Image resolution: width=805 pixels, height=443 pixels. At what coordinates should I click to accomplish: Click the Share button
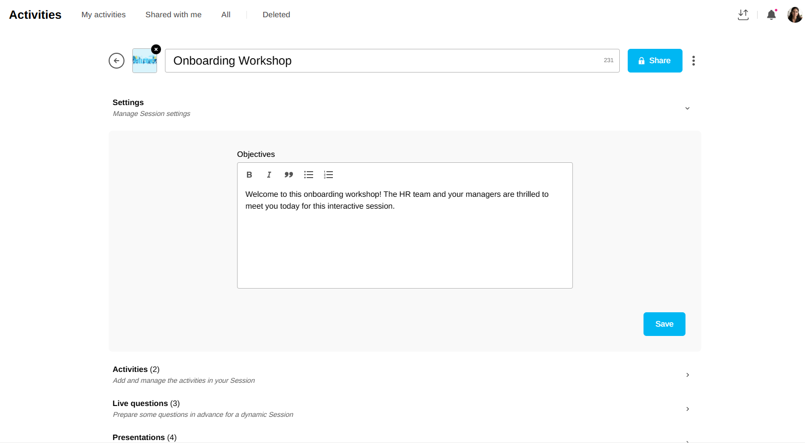(x=655, y=61)
